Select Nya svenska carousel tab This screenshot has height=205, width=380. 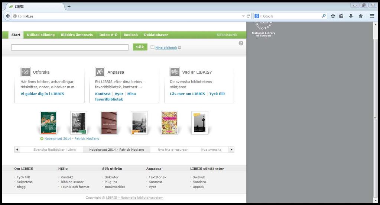tap(211, 150)
